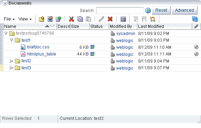This screenshot has width=201, height=128.
Task: Click the Last Modified column header
Action: coord(165,27)
